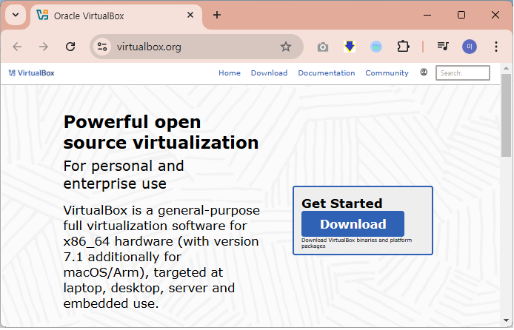Minimize the Chrome window

coord(427,15)
